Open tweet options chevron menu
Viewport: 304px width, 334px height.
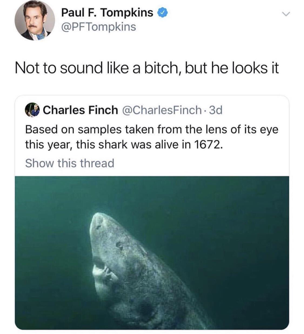(x=285, y=13)
